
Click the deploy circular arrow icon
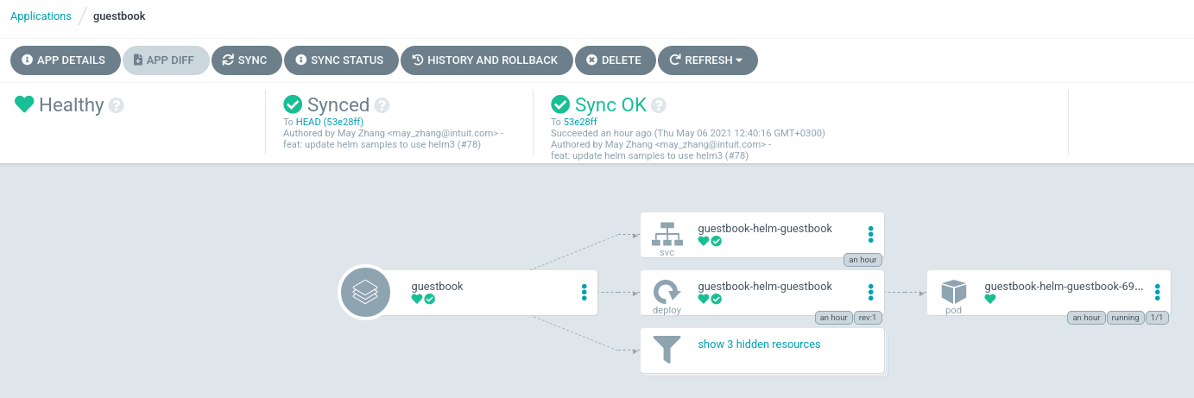tap(666, 291)
